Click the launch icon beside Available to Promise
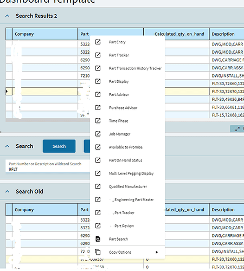Image resolution: width=244 pixels, height=271 pixels. point(98,147)
